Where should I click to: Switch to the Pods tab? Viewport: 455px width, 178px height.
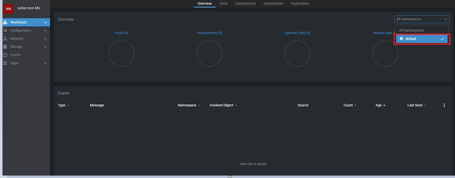[223, 3]
